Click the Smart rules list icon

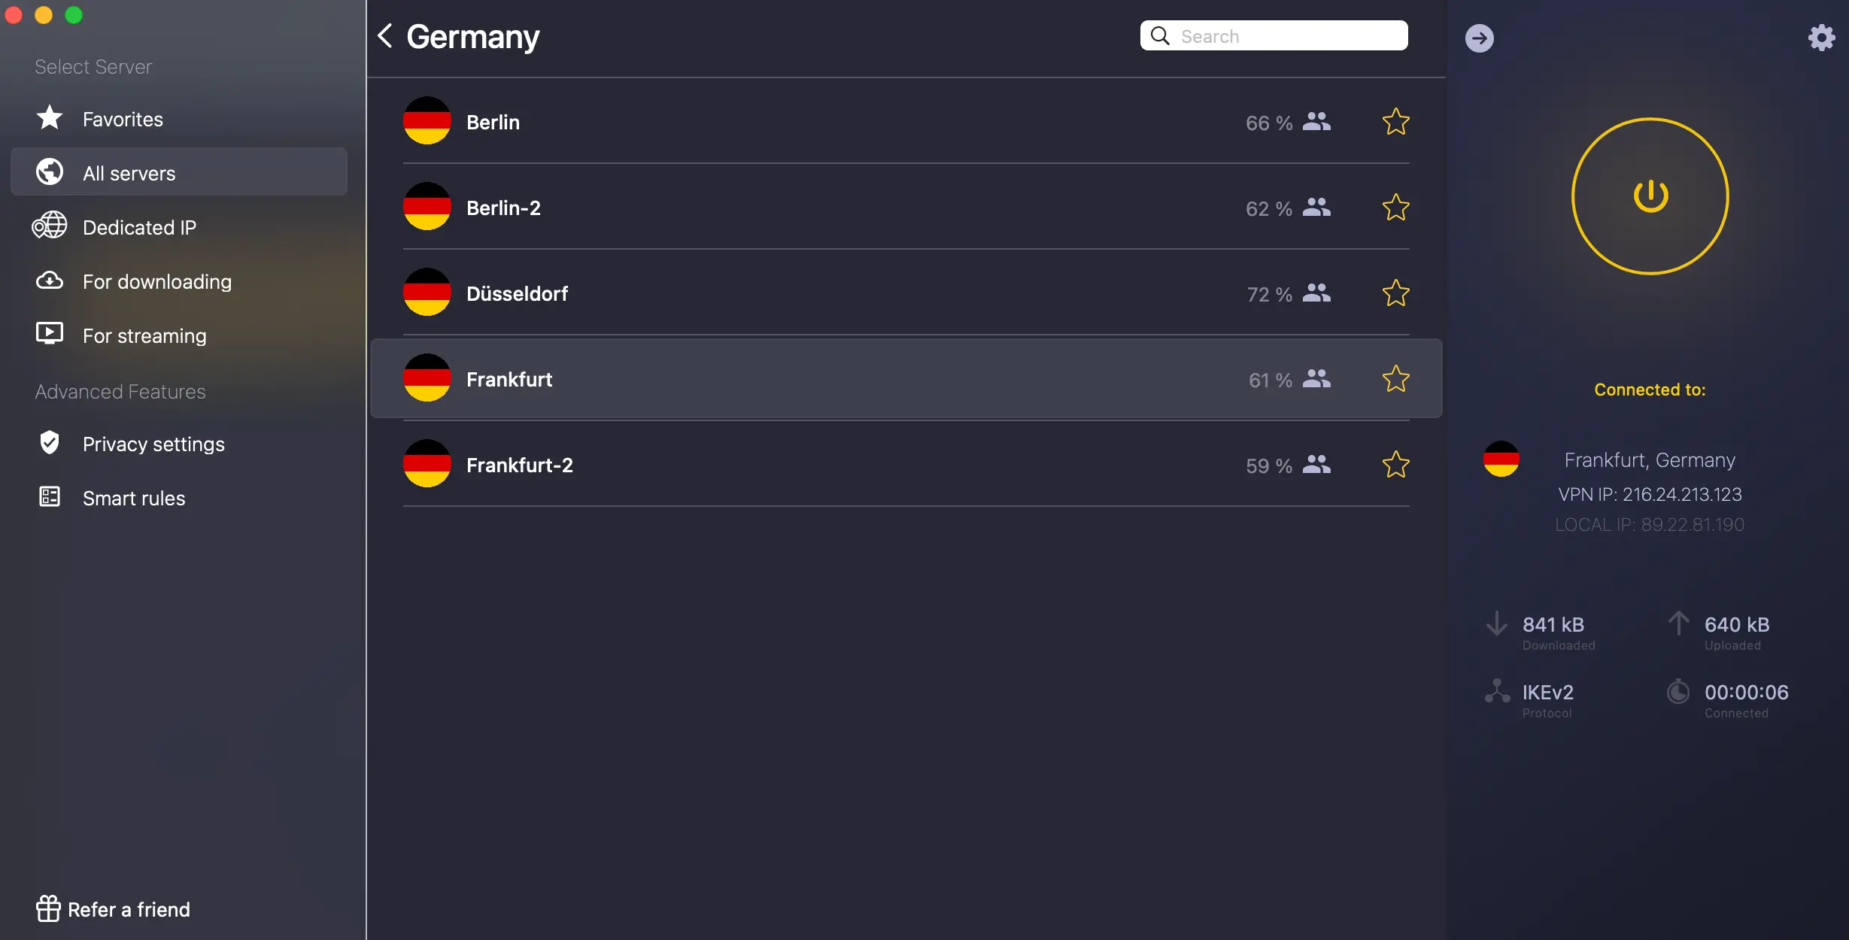(50, 497)
